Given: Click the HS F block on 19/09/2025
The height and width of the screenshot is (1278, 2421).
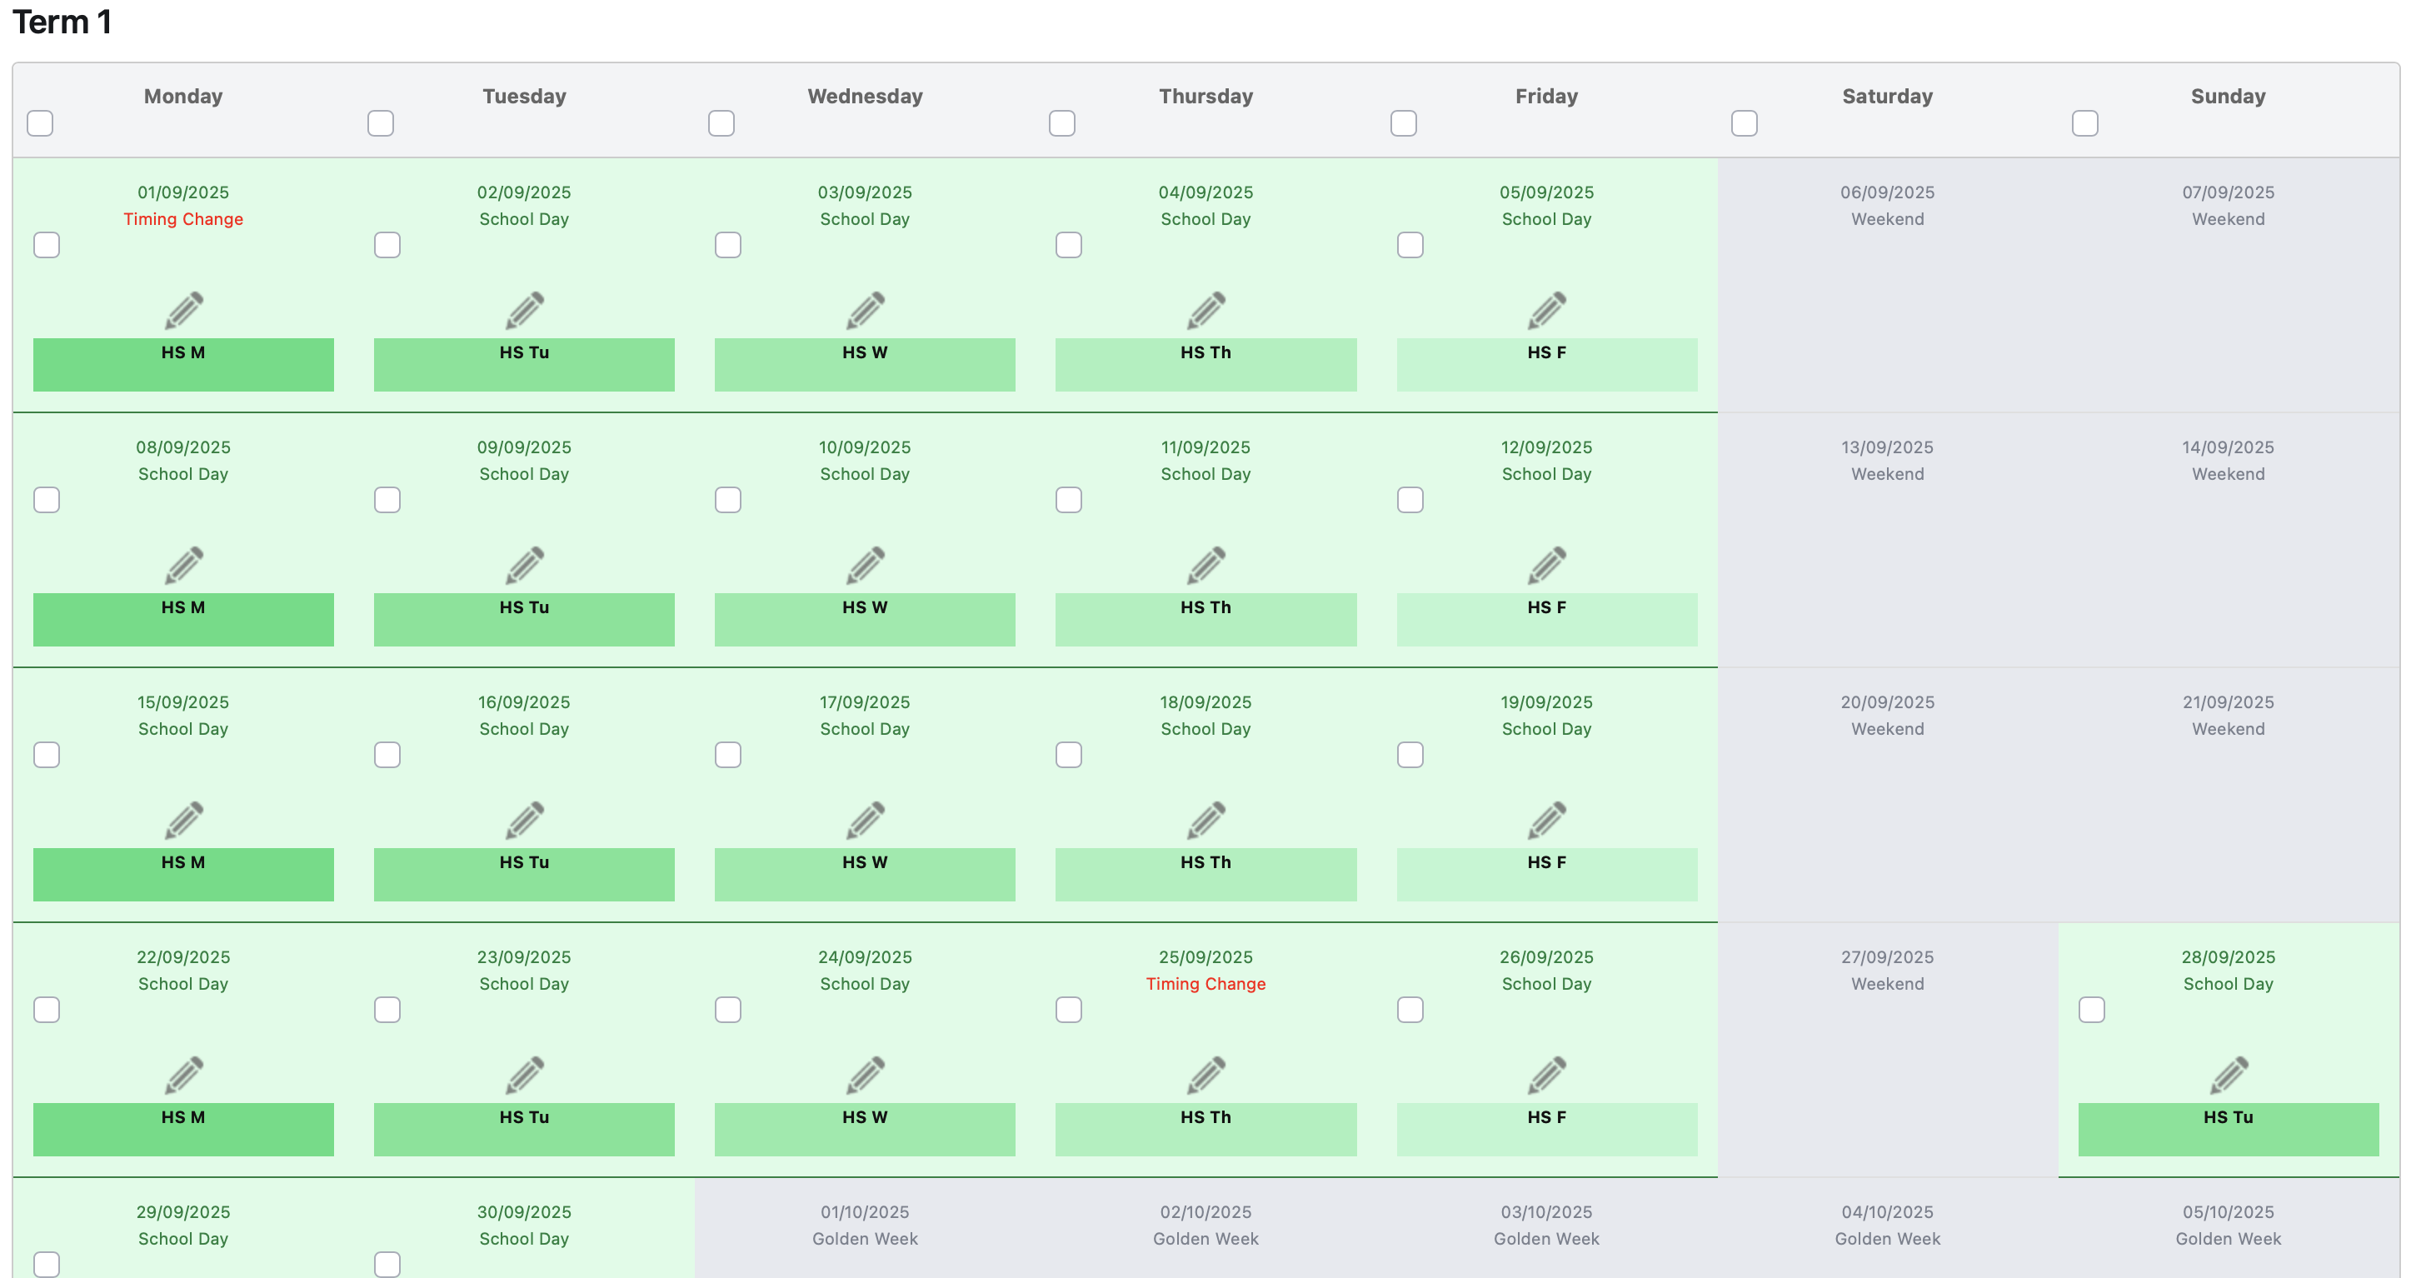Looking at the screenshot, I should pos(1546,873).
